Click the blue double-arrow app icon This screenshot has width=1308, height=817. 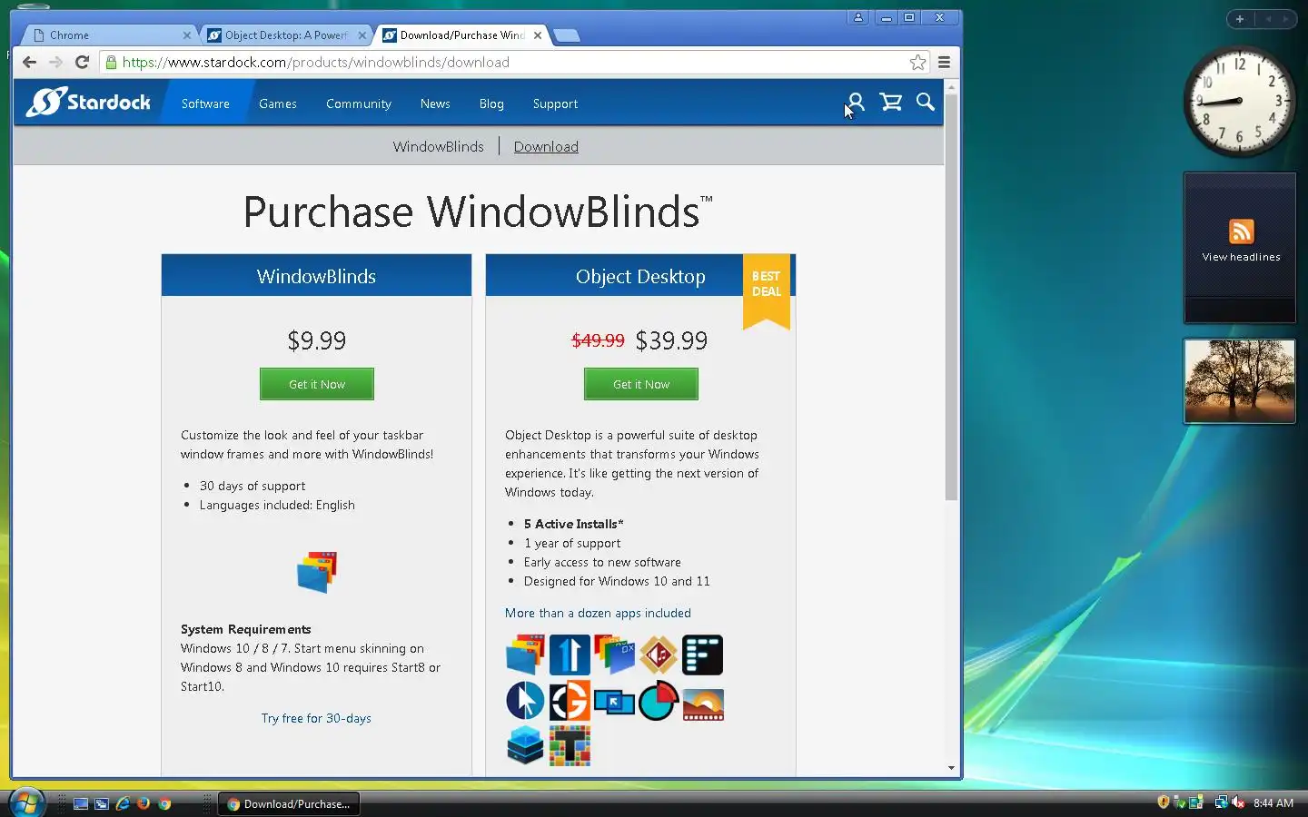pyautogui.click(x=570, y=655)
